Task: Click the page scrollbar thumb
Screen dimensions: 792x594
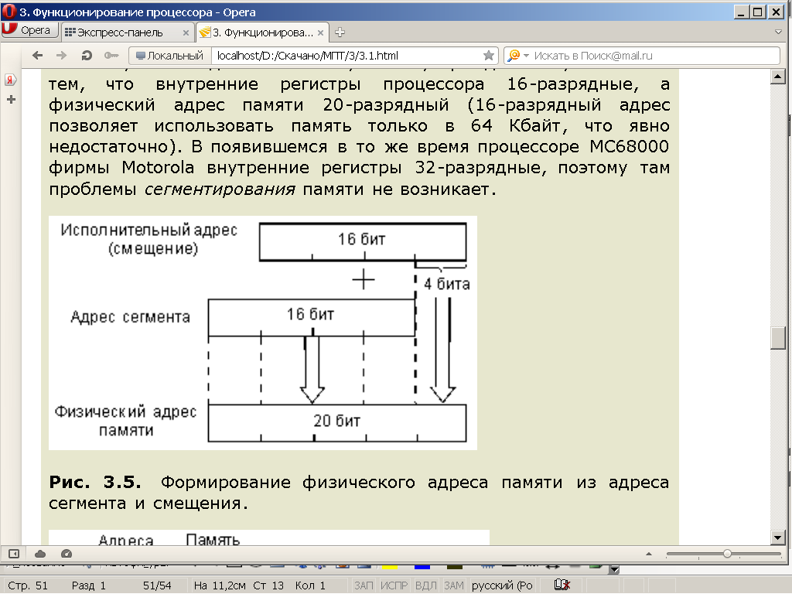Action: [778, 338]
